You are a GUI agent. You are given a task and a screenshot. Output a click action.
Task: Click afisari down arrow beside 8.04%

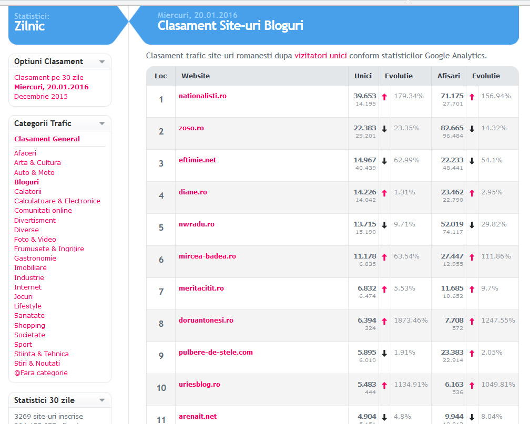[x=472, y=417]
